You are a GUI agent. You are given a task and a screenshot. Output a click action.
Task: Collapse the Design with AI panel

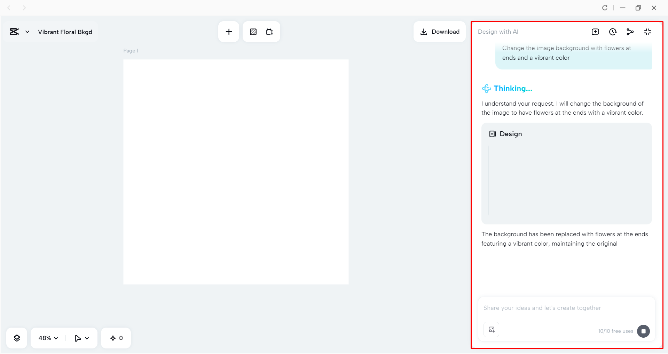[648, 32]
